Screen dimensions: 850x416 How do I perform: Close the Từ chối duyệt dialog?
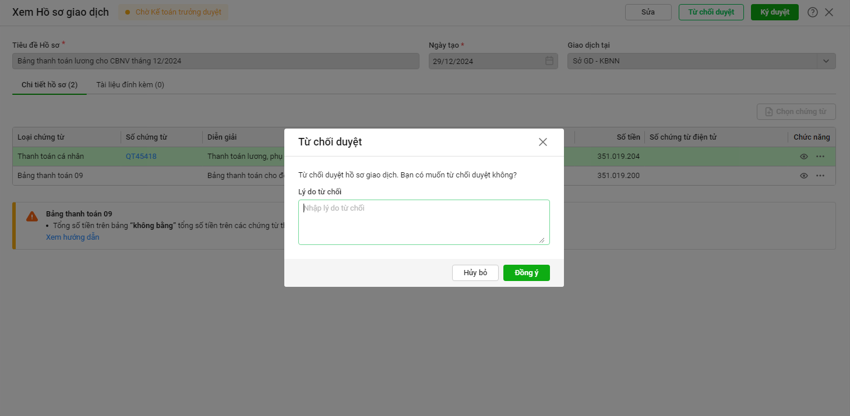pyautogui.click(x=543, y=142)
